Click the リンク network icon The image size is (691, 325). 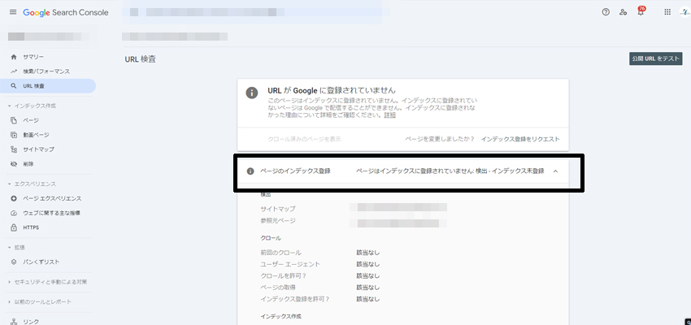click(x=14, y=322)
